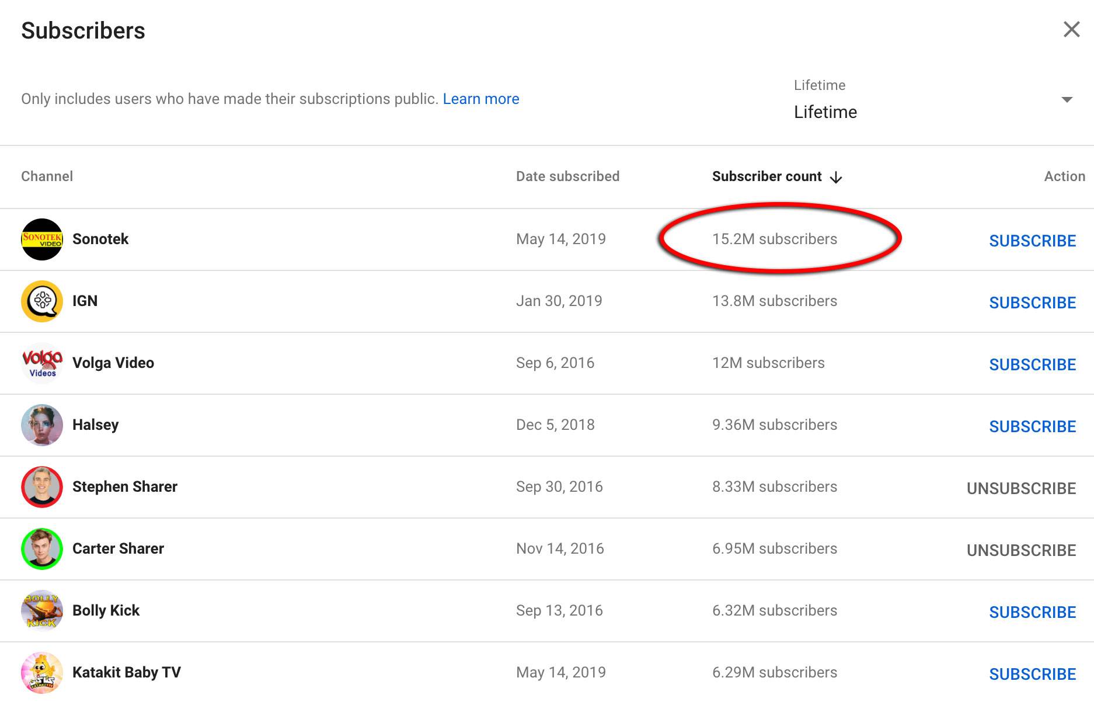1094x702 pixels.
Task: Click the Channel column header
Action: pyautogui.click(x=47, y=176)
